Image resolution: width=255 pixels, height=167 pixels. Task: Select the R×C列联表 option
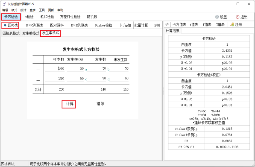[x=35, y=25]
